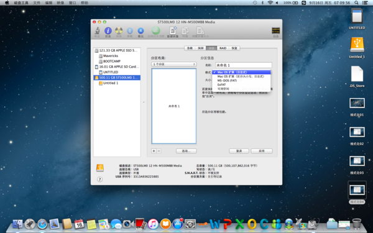The width and height of the screenshot is (373, 233).
Task: Open System Preferences gear in Dock
Action: [x=190, y=224]
